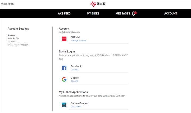
Task: Click the ray@dcrainmaker.com email text
Action: click(69, 32)
